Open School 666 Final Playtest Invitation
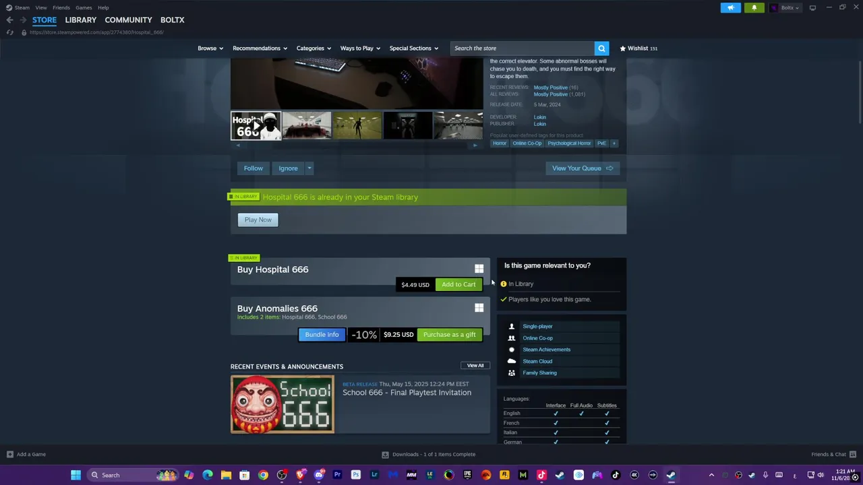Viewport: 863px width, 485px height. click(x=407, y=393)
